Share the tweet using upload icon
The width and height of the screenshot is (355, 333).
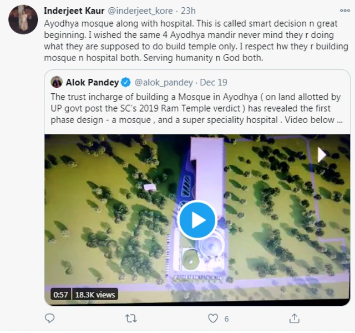tap(295, 319)
